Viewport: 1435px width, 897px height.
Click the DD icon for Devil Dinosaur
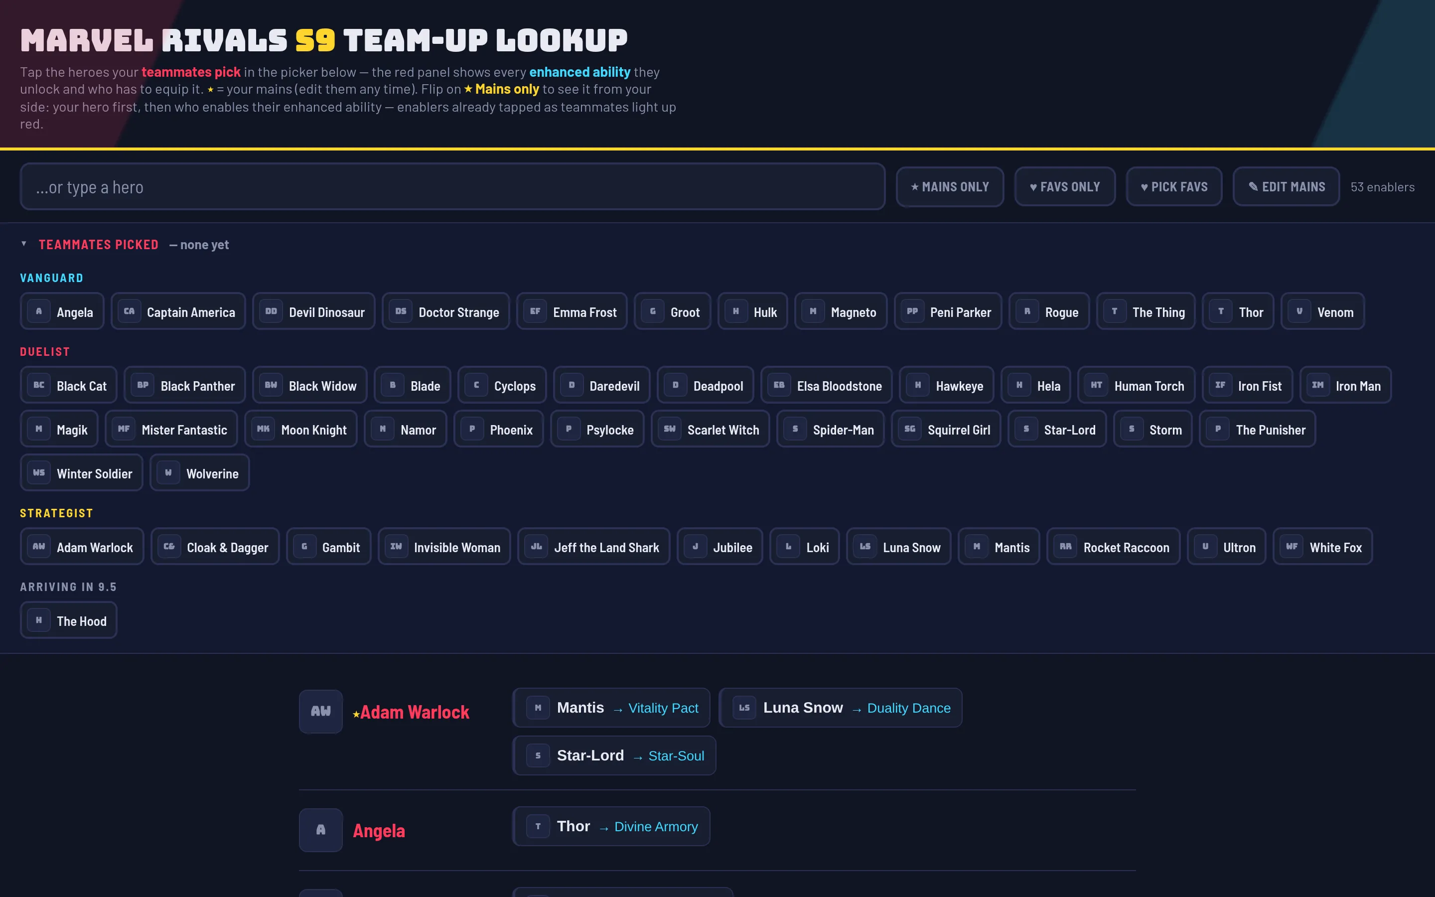[x=271, y=311]
